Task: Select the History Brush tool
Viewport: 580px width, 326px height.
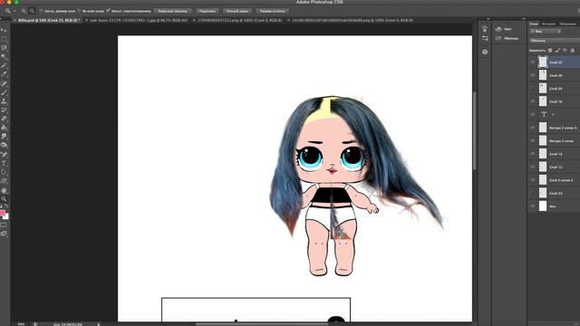Action: (4, 110)
